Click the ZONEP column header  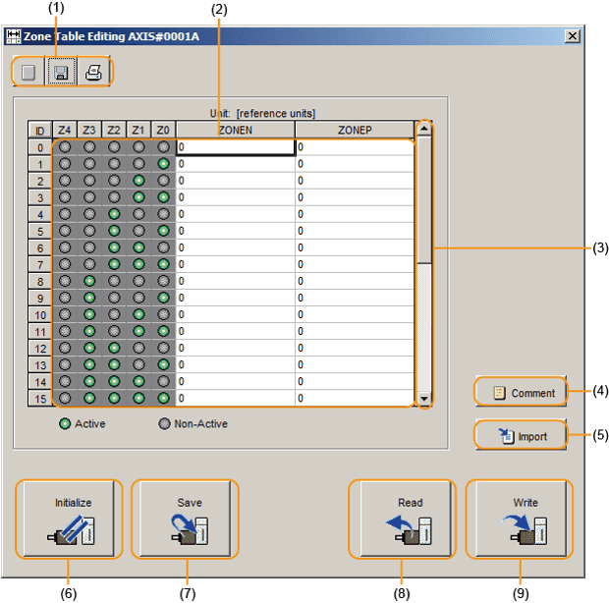354,130
